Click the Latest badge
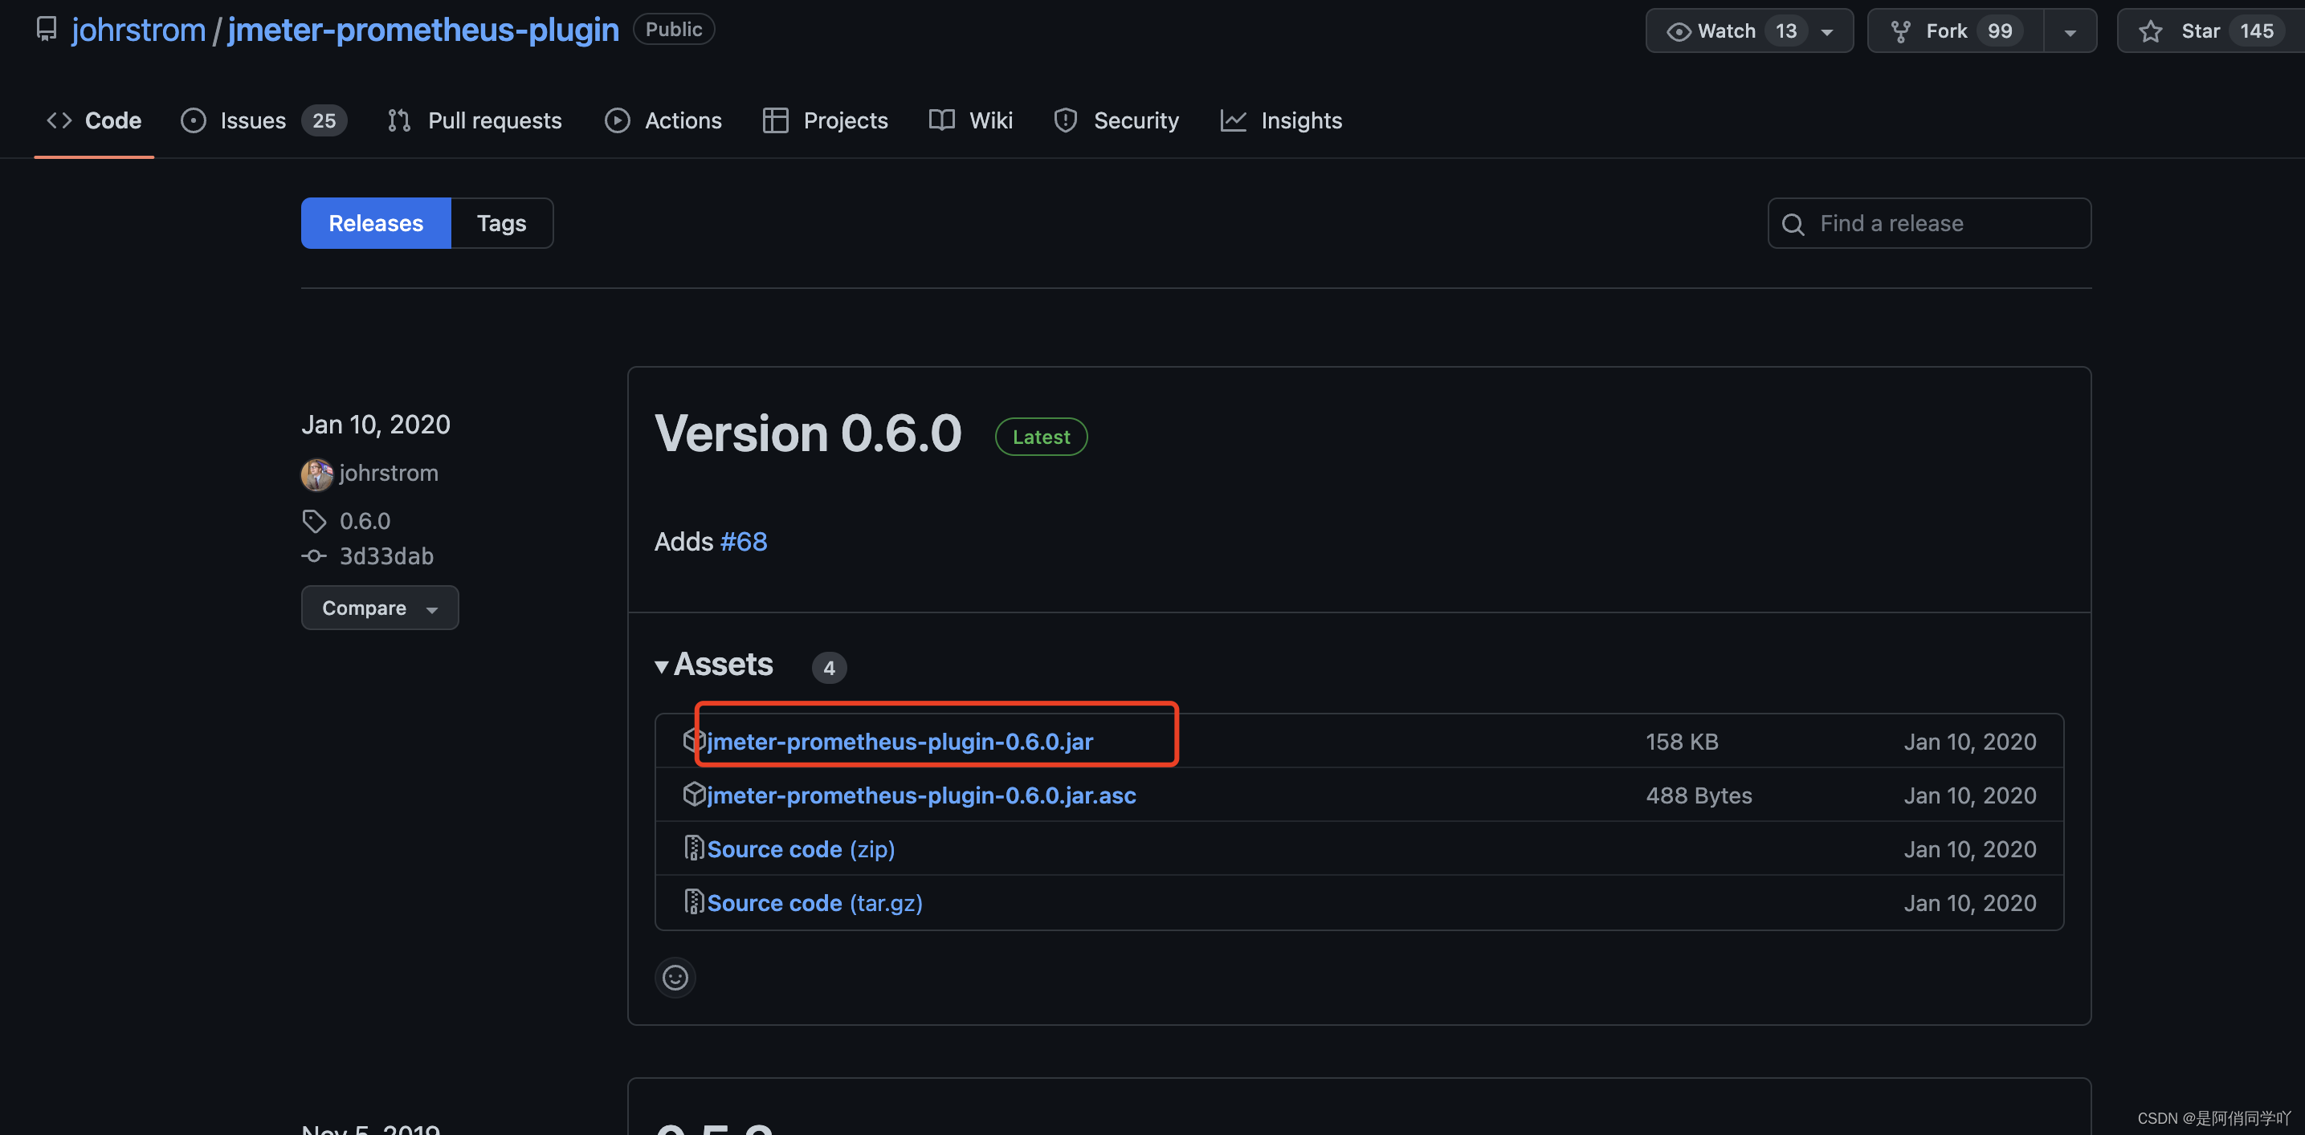Viewport: 2305px width, 1135px height. pos(1041,437)
